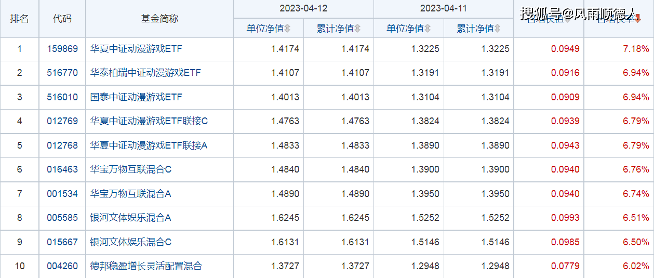Click the sort arrows next to 日增长值

click(x=567, y=20)
